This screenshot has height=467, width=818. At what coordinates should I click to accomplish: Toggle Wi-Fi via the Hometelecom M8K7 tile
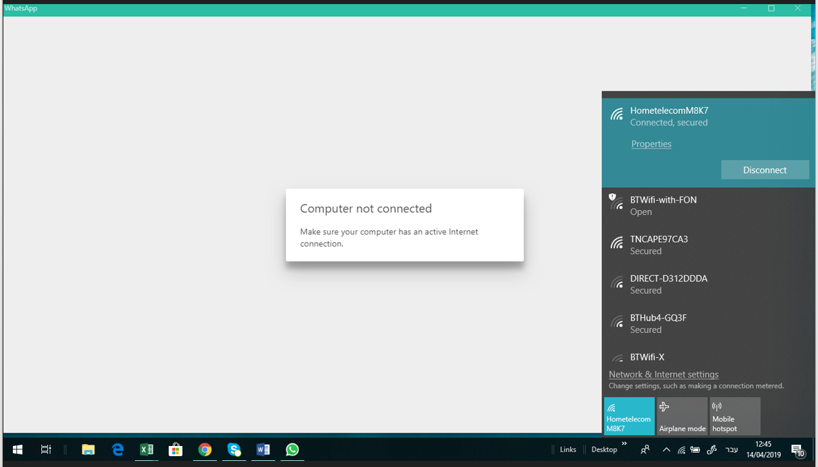coord(628,415)
